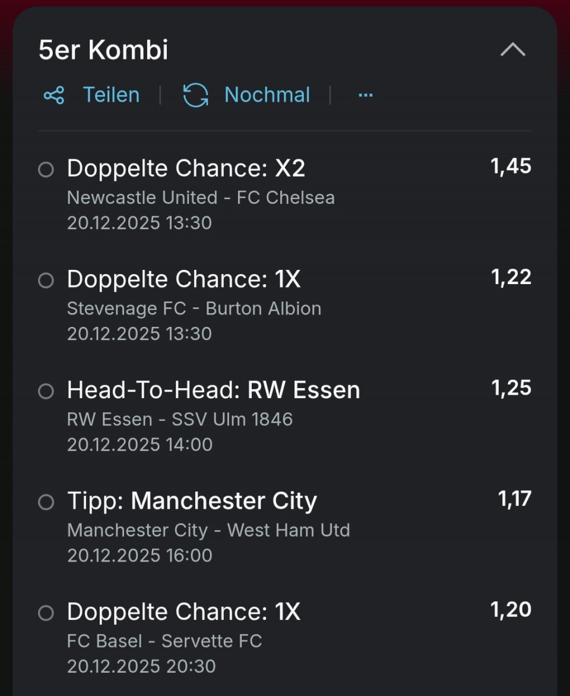Image resolution: width=570 pixels, height=696 pixels.
Task: Open Tipp: Manchester City selection
Action: coord(192,501)
